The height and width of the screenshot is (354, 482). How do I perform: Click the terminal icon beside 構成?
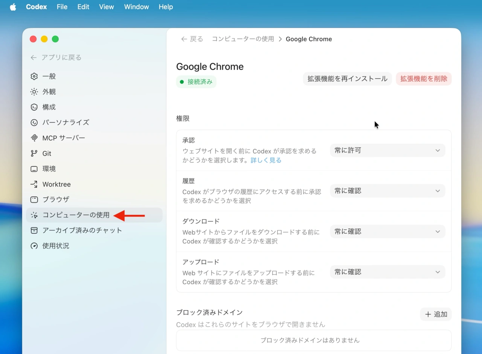point(34,107)
